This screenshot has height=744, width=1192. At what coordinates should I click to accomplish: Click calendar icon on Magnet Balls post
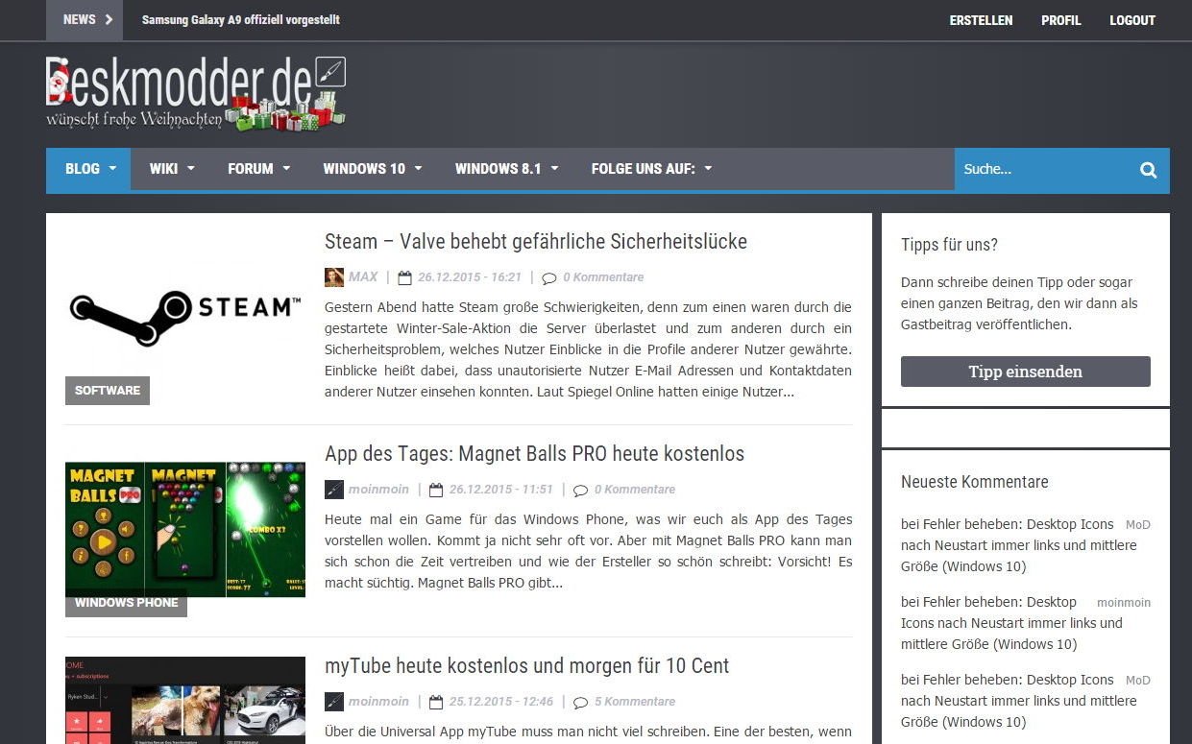click(436, 491)
